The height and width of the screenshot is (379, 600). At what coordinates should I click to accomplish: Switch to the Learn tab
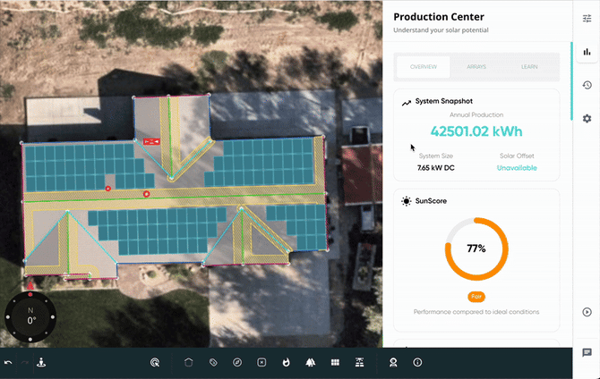pyautogui.click(x=530, y=67)
